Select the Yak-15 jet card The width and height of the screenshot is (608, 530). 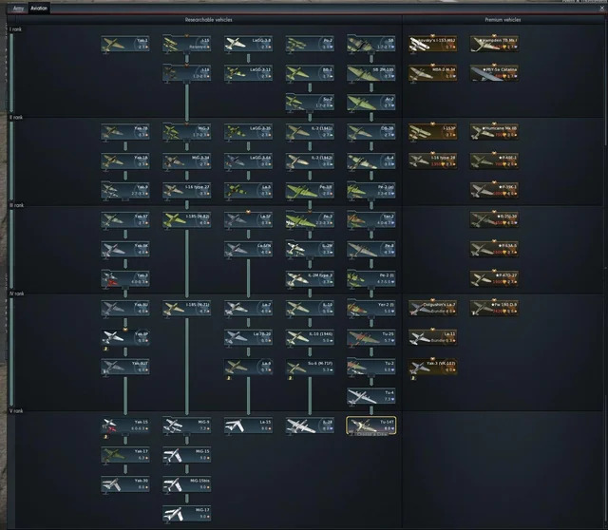(x=125, y=426)
